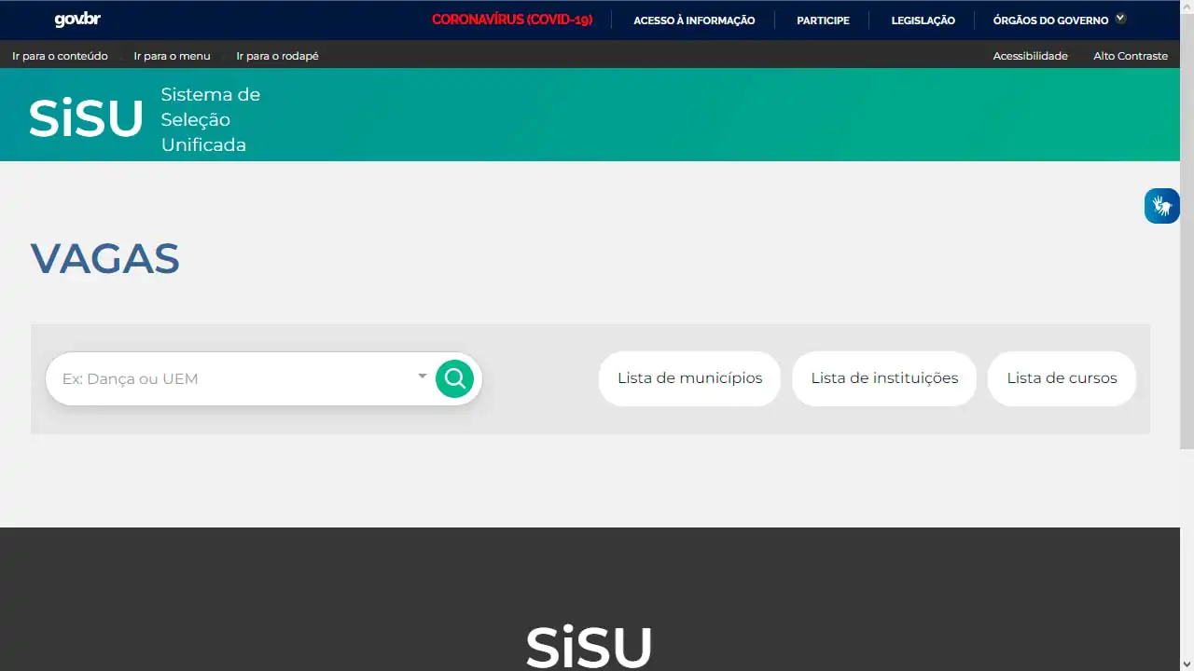Image resolution: width=1194 pixels, height=671 pixels.
Task: Click the gov.br logo
Action: [77, 20]
